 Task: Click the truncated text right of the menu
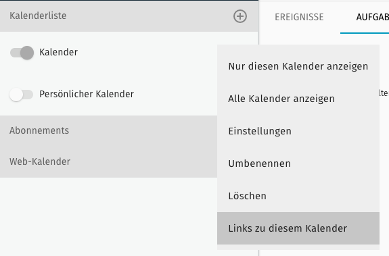pos(384,93)
